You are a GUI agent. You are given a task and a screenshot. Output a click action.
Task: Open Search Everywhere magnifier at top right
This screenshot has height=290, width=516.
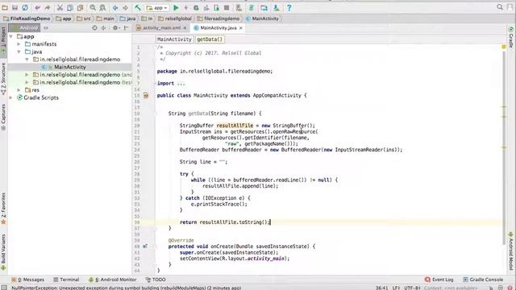[x=500, y=7]
